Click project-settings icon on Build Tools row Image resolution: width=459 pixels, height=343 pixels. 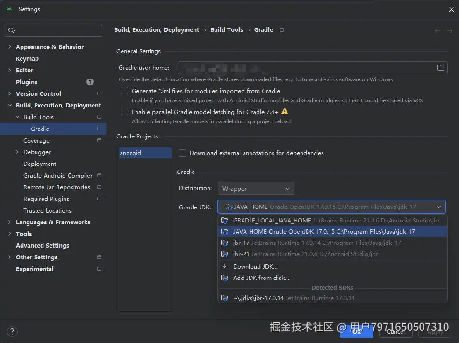tap(99, 117)
